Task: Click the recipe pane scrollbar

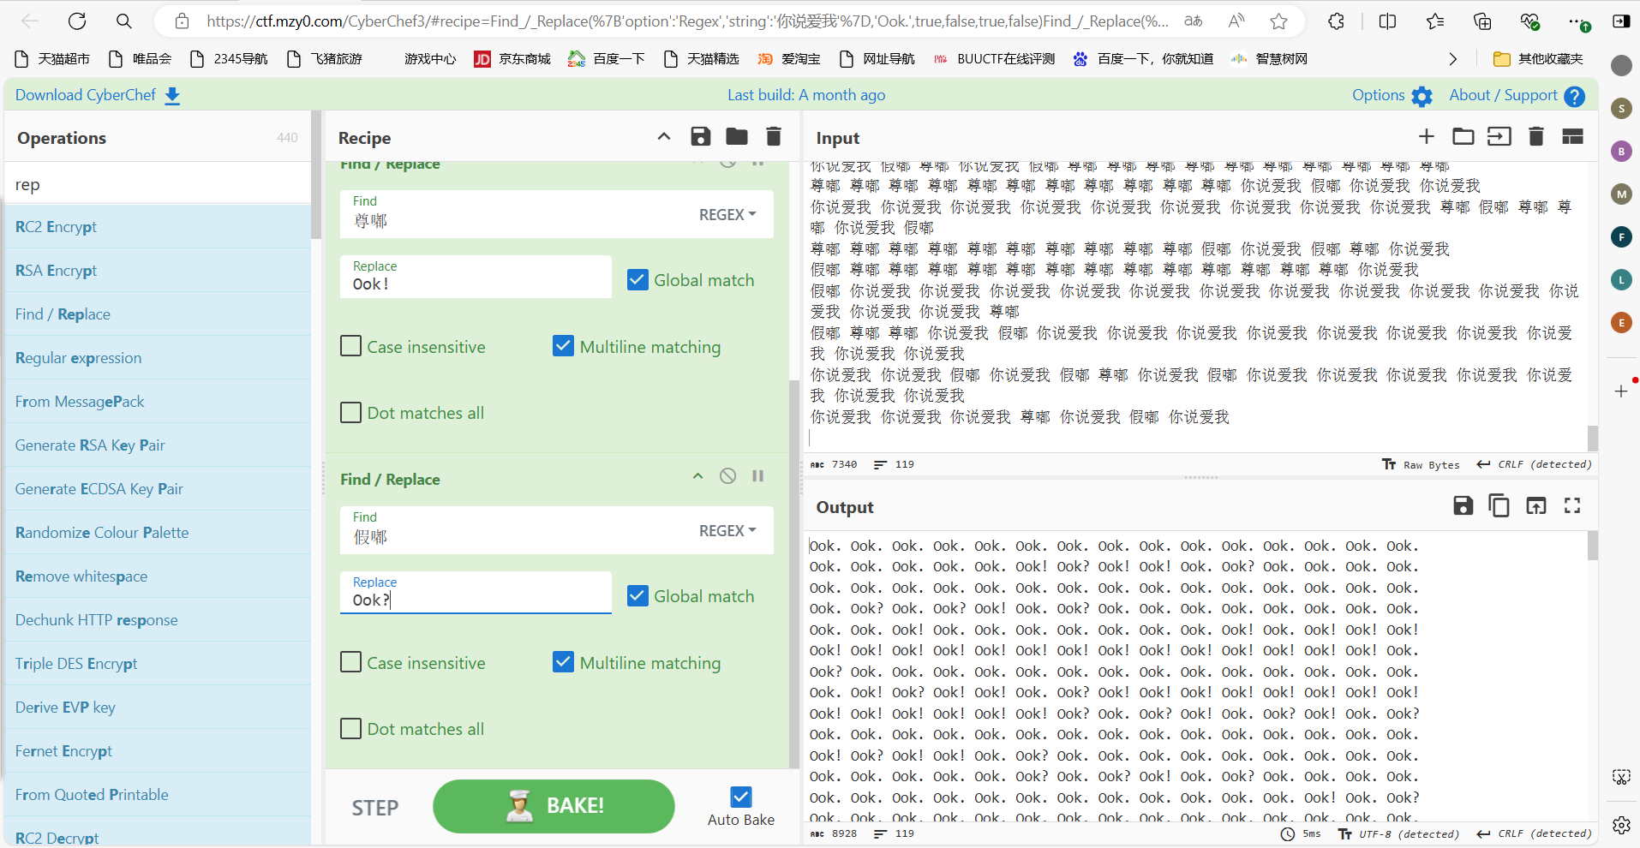Action: 793,574
